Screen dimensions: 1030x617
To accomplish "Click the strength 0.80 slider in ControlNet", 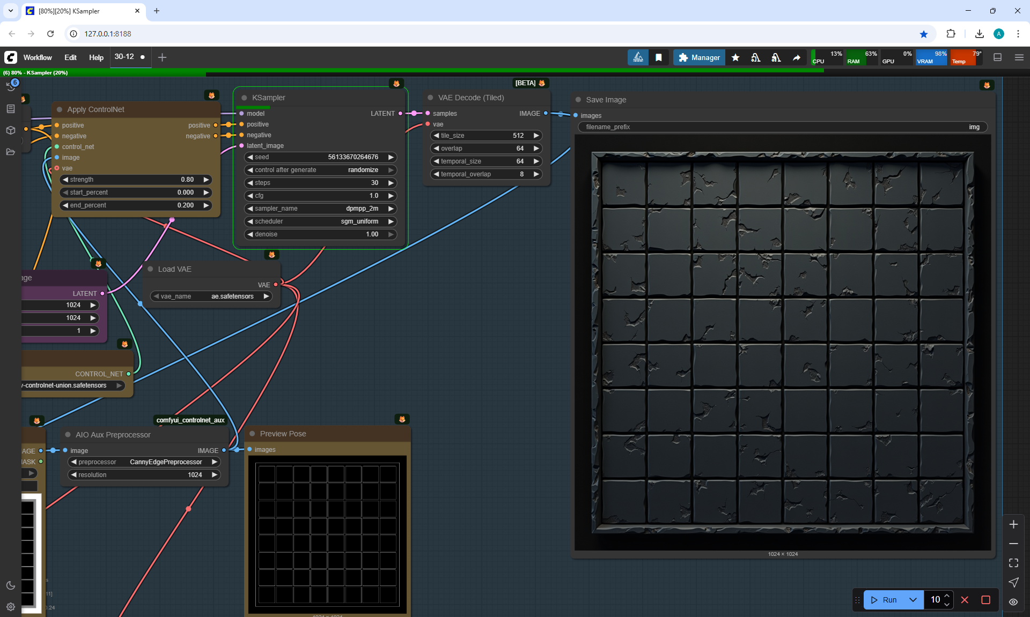I will (135, 180).
